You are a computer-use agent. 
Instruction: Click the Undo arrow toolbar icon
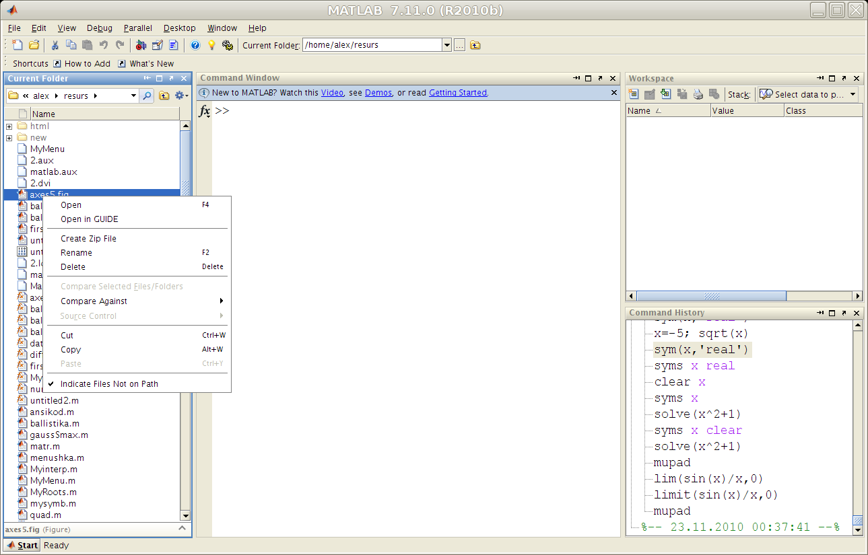[104, 45]
